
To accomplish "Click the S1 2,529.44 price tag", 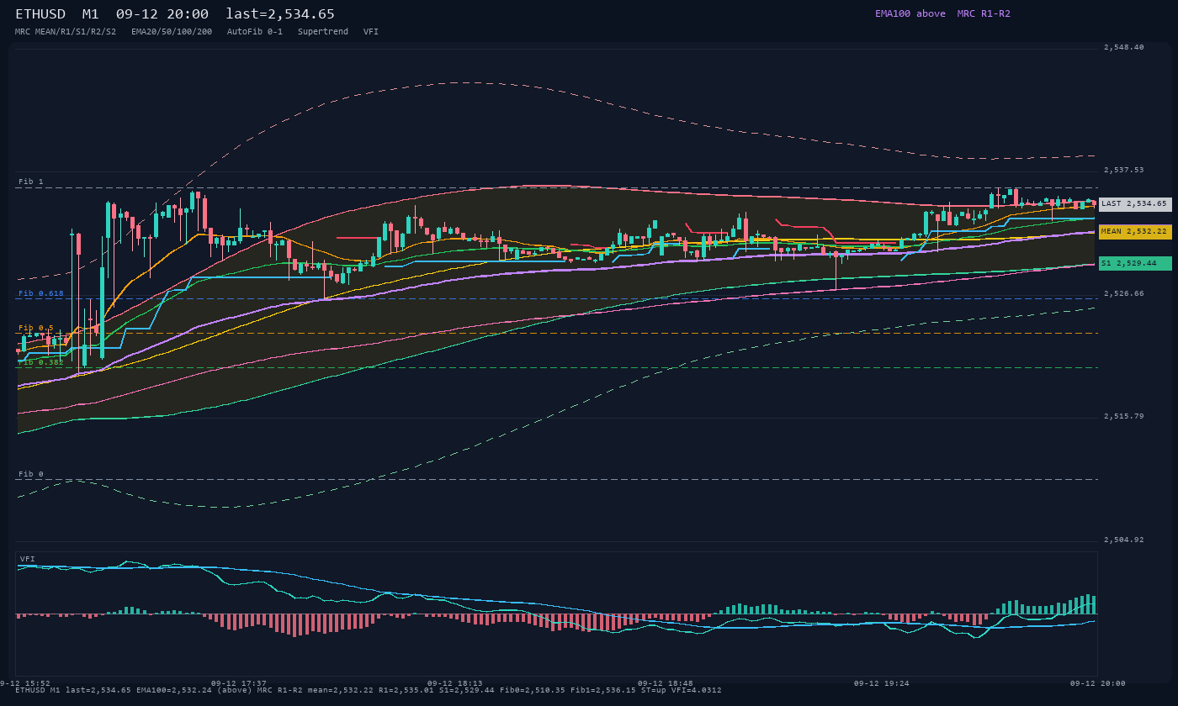I will coord(1135,263).
